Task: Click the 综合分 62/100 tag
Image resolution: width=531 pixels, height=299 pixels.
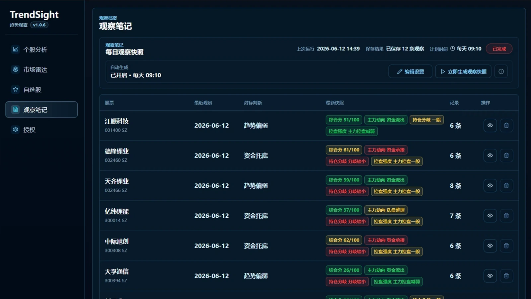Action: [x=344, y=240]
